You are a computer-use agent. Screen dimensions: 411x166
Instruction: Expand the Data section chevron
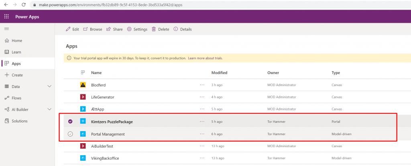click(x=49, y=86)
